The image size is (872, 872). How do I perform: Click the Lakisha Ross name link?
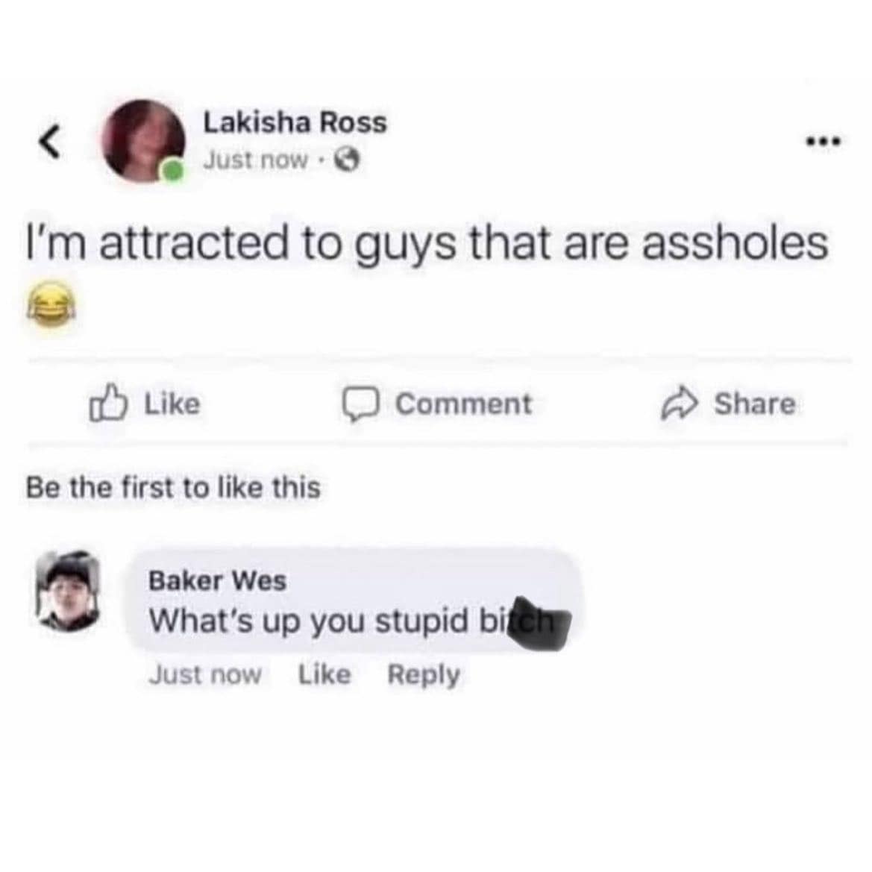[295, 122]
